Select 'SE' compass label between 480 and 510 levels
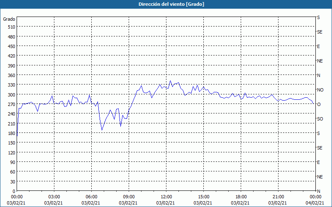Image resolution: width=332 pixels, height=207 pixels. coord(320,32)
